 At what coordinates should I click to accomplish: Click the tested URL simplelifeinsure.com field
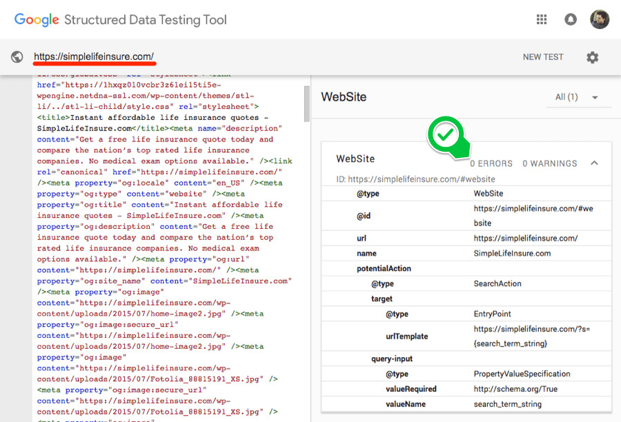[94, 57]
